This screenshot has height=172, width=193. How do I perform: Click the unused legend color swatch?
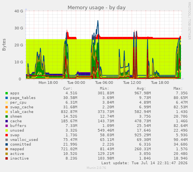[7, 130]
